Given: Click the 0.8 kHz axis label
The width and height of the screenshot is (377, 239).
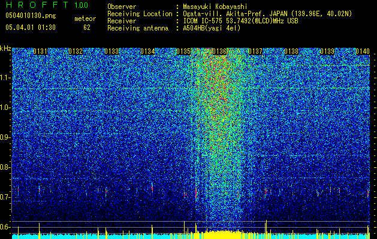Looking at the screenshot, I should (x=5, y=167).
